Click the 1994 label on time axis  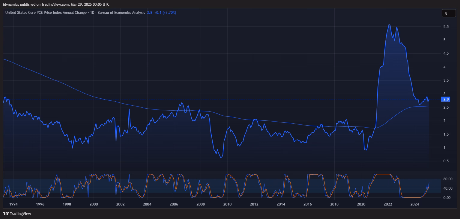click(x=13, y=204)
